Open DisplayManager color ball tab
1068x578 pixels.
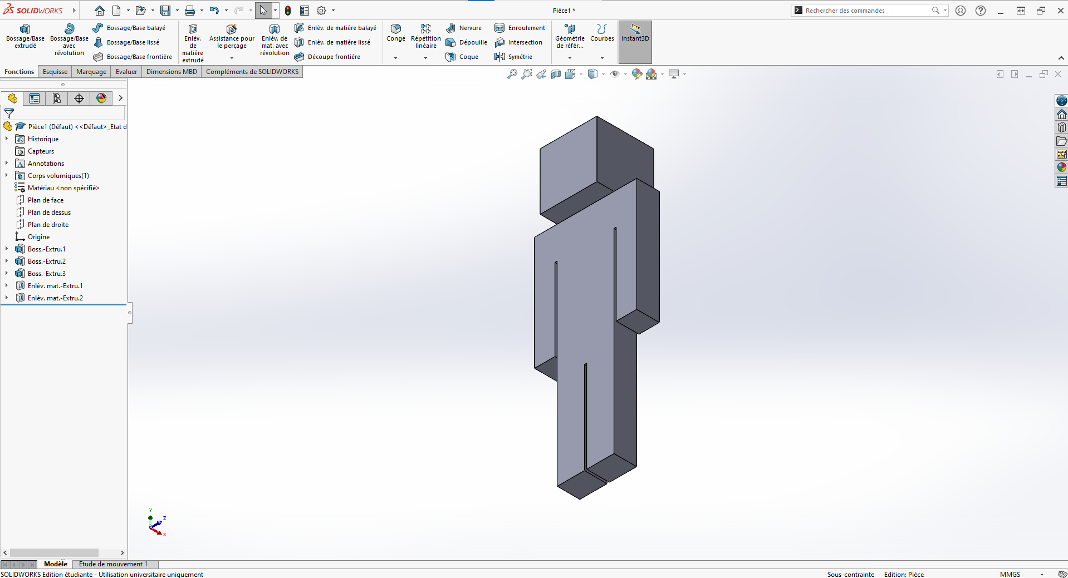point(101,98)
